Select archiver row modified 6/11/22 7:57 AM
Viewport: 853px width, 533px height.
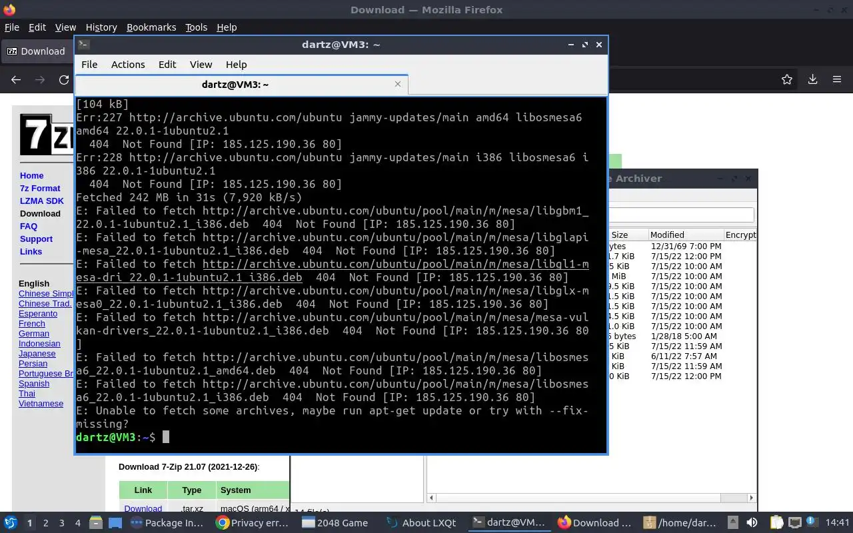tap(682, 356)
